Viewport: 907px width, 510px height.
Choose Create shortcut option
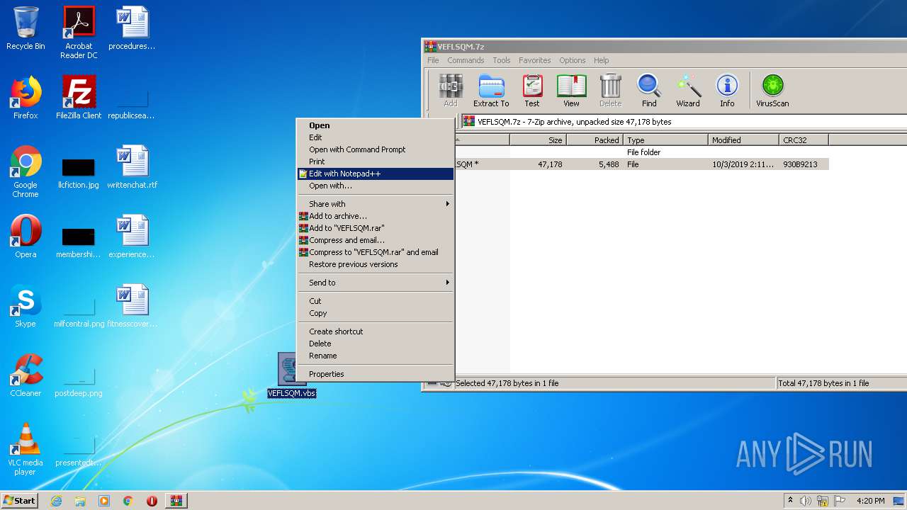point(376,331)
